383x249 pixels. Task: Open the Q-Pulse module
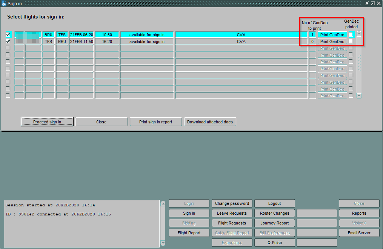click(274, 243)
